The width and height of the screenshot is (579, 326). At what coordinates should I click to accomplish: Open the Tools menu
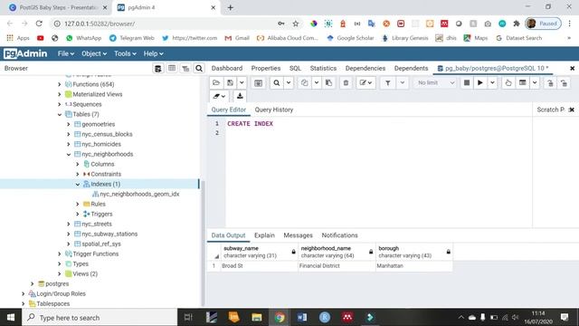(x=125, y=53)
